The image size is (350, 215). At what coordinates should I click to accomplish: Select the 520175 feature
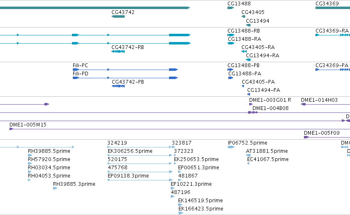coord(117,159)
